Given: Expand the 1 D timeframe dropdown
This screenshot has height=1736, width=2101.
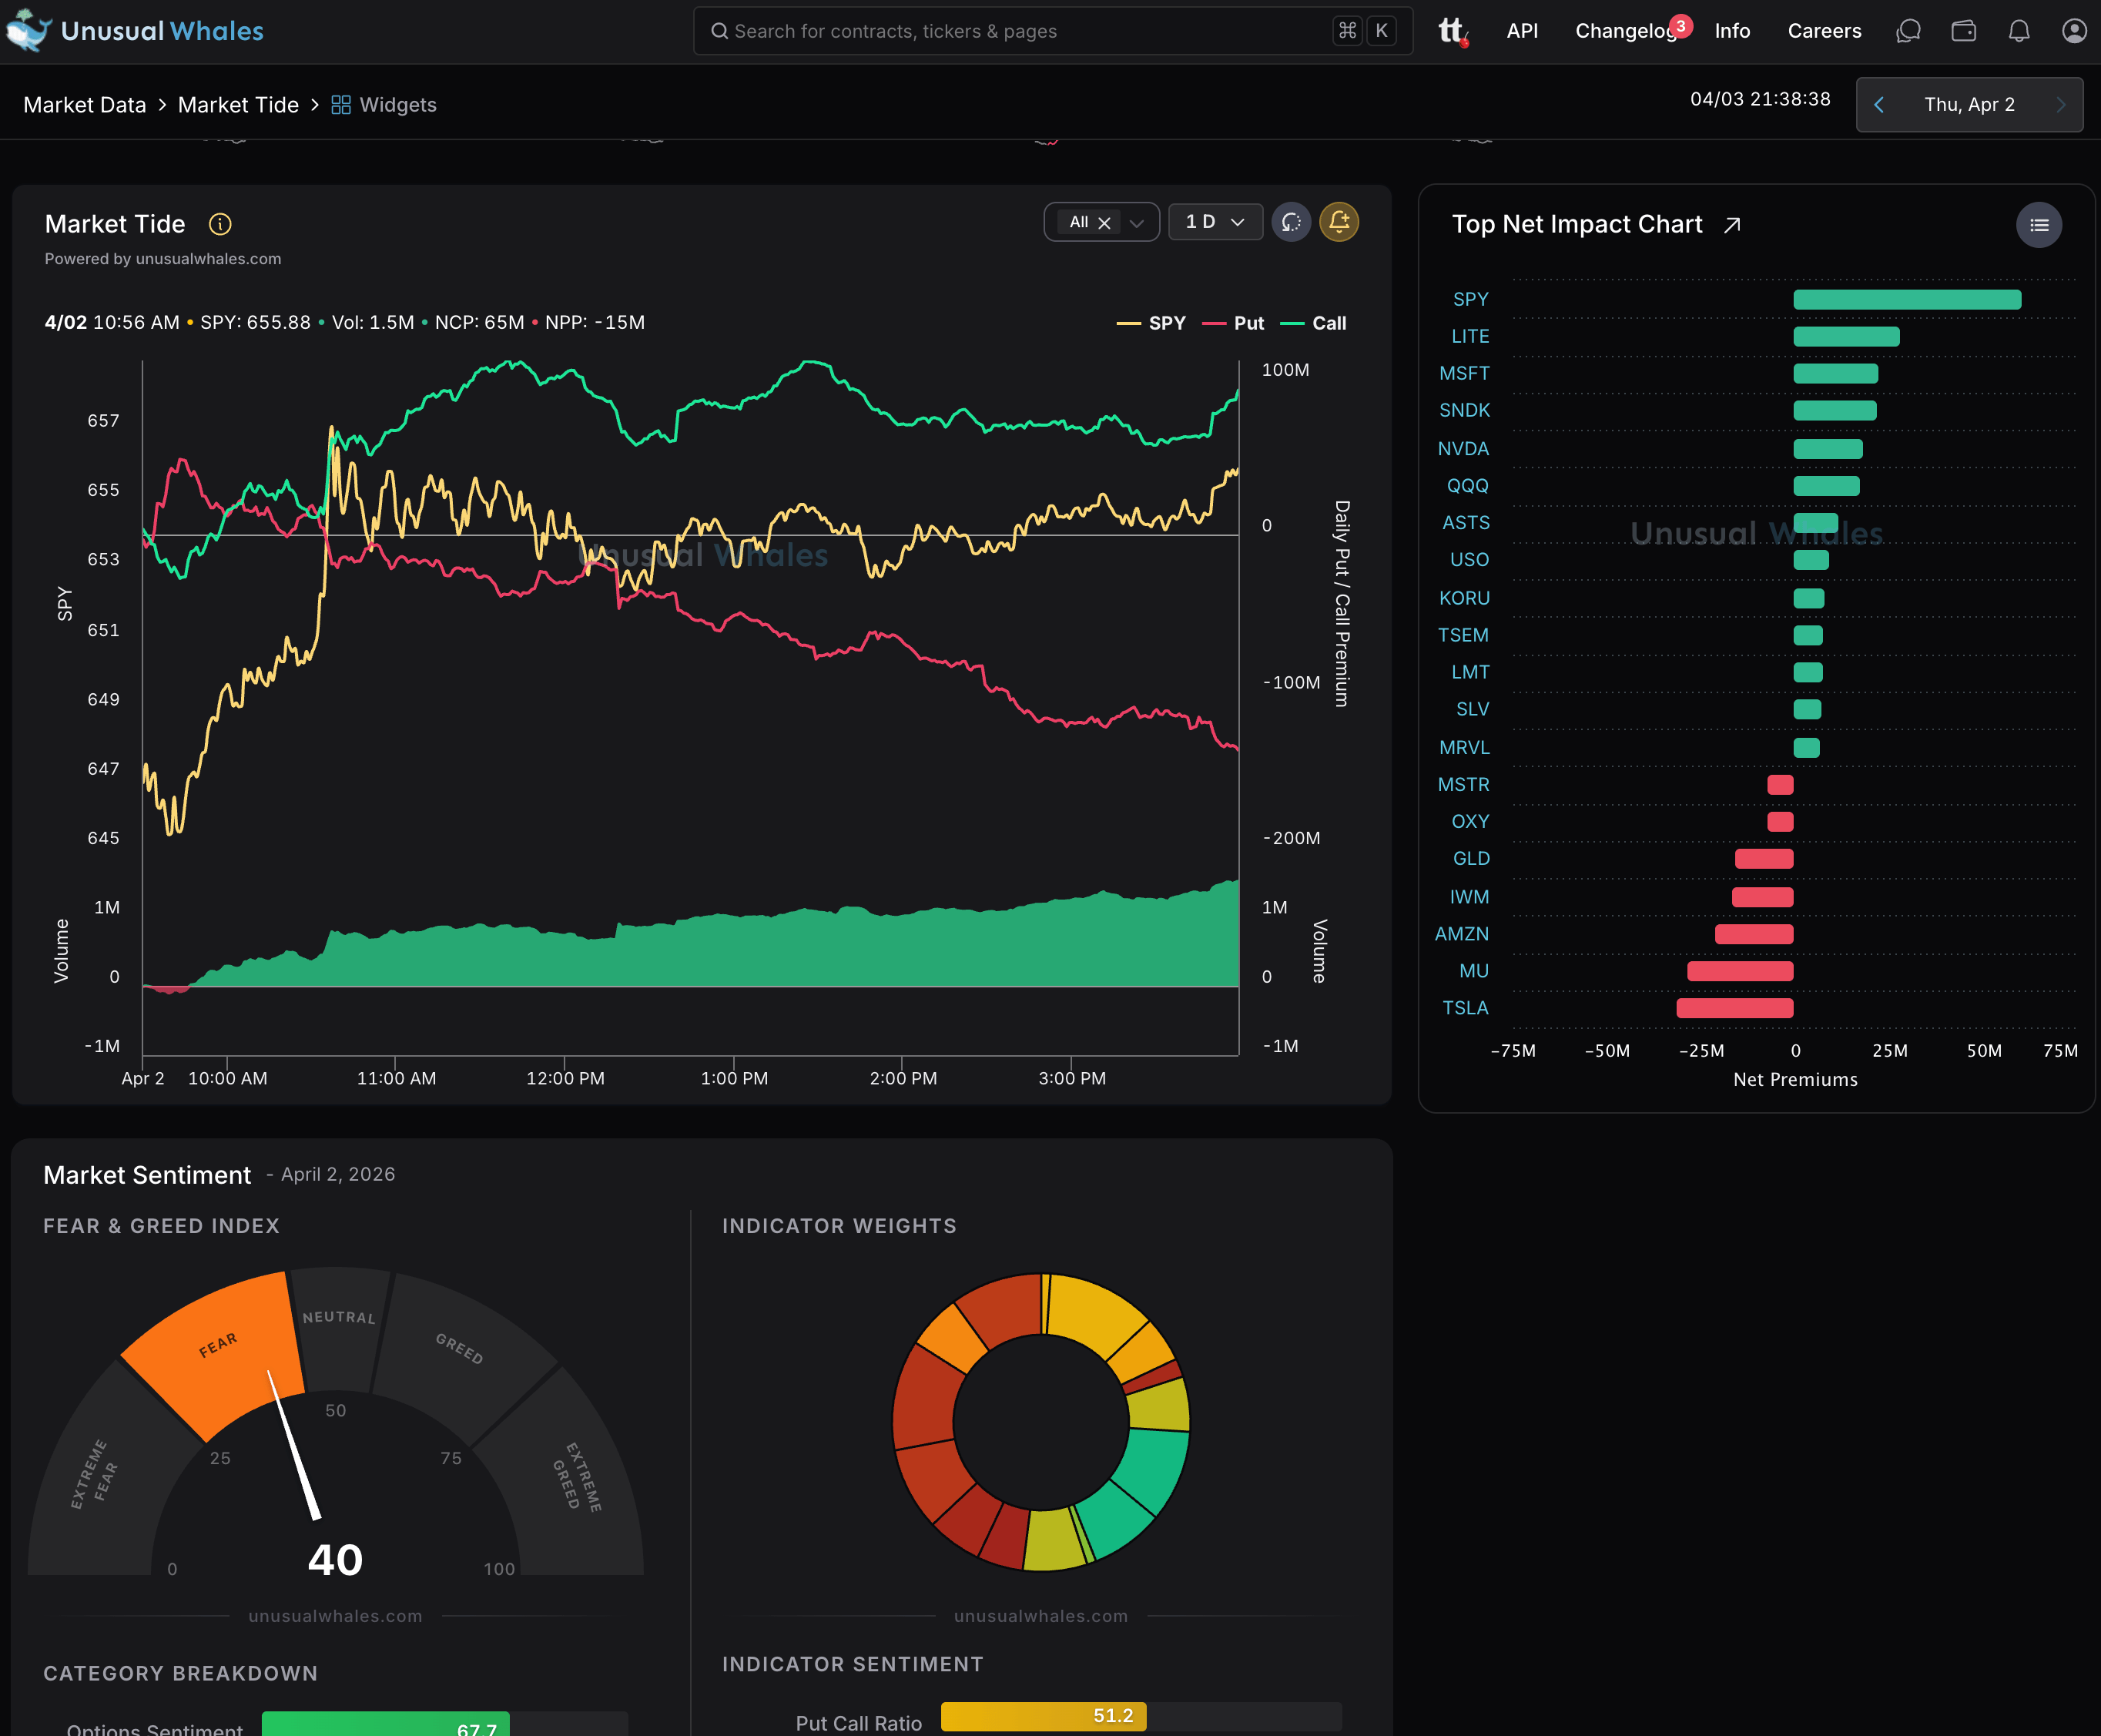Looking at the screenshot, I should (1215, 222).
